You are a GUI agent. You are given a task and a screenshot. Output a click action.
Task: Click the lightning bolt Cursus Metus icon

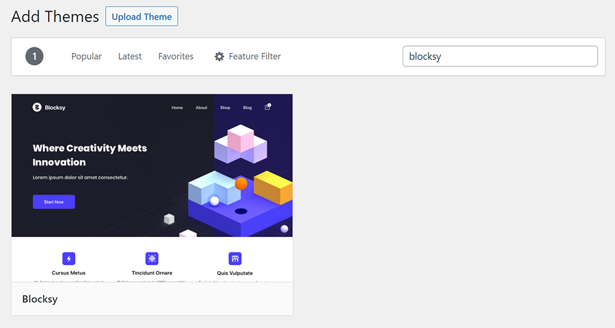[x=69, y=258]
